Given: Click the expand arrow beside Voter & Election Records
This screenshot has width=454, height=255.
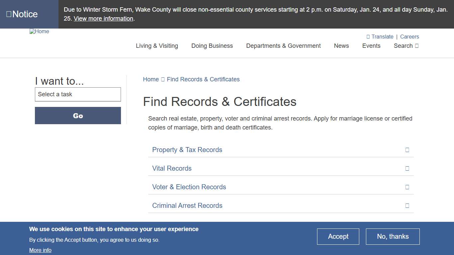Looking at the screenshot, I should coord(407,187).
